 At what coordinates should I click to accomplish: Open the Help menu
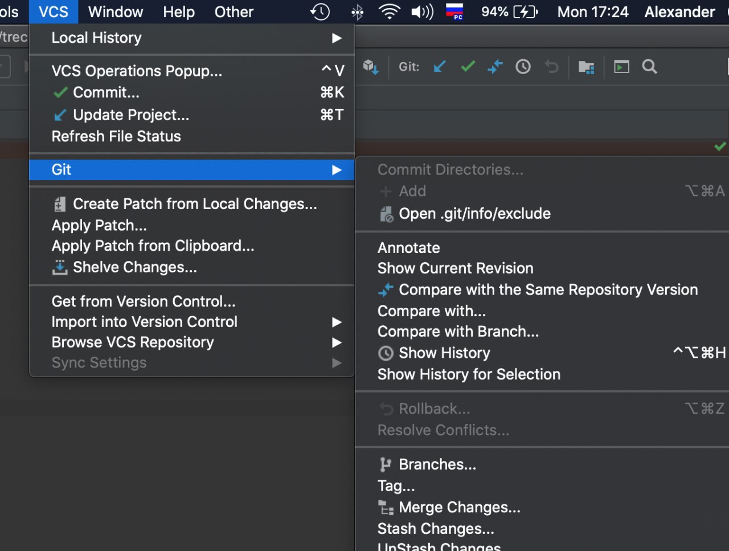point(179,11)
